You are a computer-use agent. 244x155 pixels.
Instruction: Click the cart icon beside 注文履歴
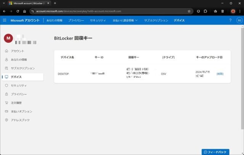(6, 103)
